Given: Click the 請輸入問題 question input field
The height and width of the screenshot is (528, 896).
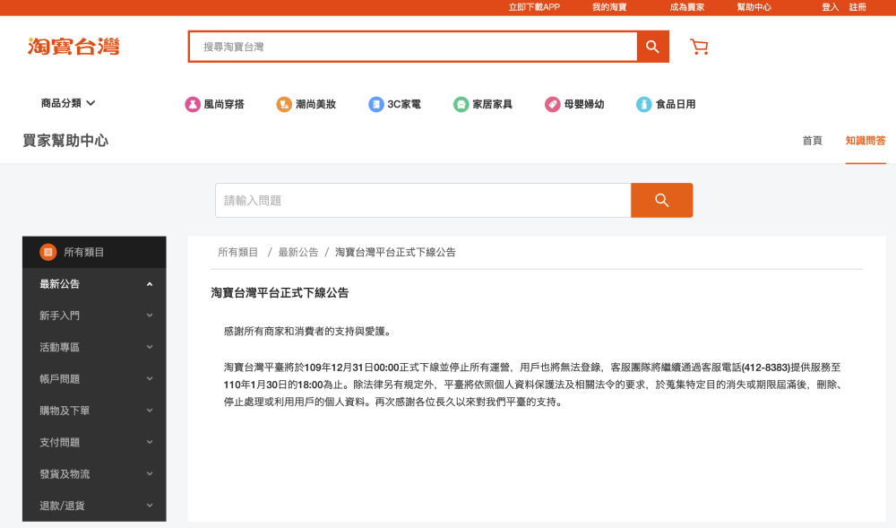Looking at the screenshot, I should pyautogui.click(x=423, y=200).
